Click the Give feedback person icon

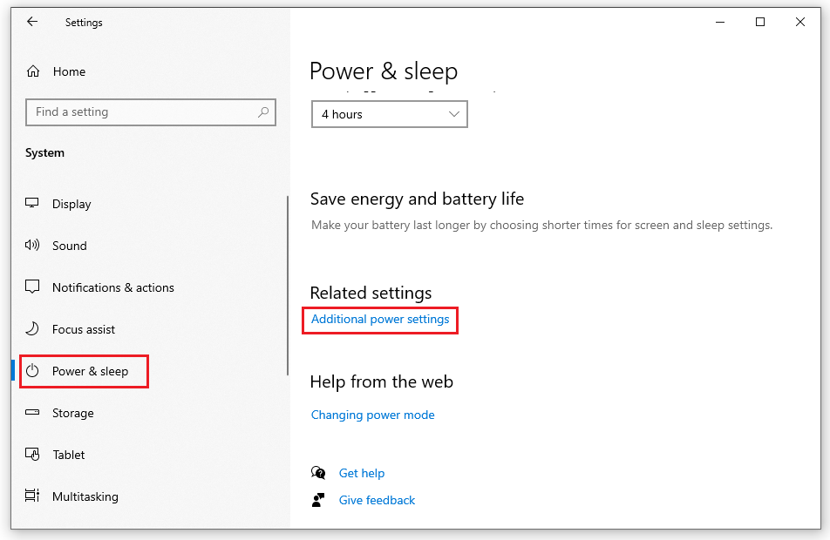(318, 500)
